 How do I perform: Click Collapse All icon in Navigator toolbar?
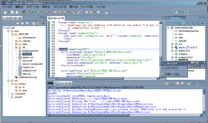[34, 23]
